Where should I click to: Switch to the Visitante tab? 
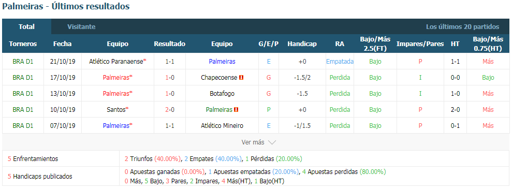pos(81,27)
